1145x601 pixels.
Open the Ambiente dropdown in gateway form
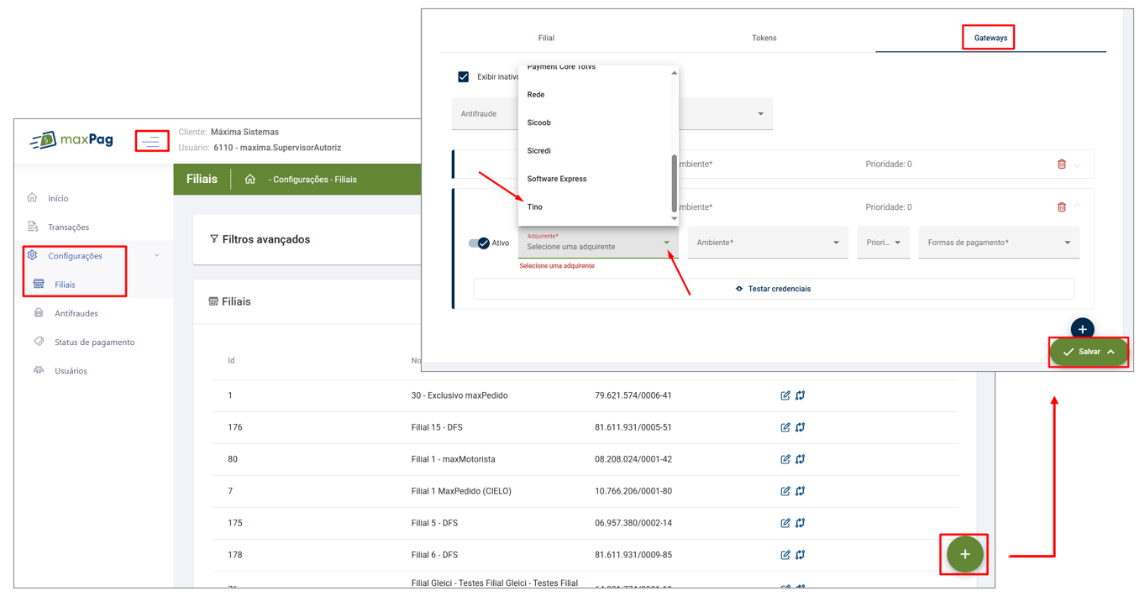(x=767, y=243)
